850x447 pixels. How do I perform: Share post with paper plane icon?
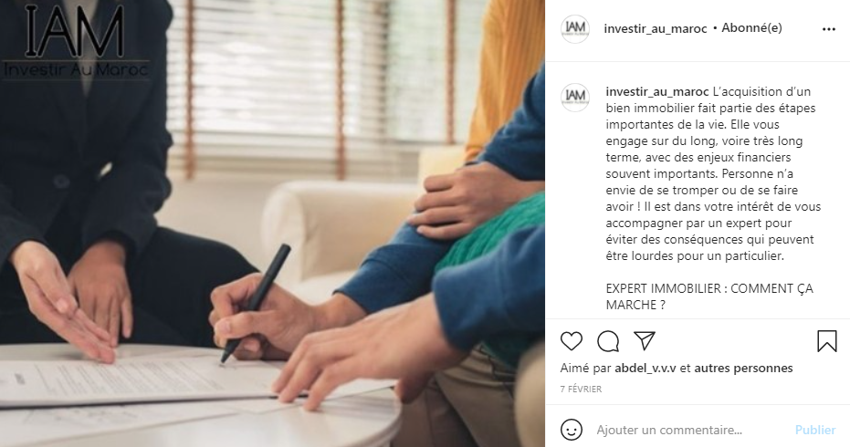click(645, 341)
